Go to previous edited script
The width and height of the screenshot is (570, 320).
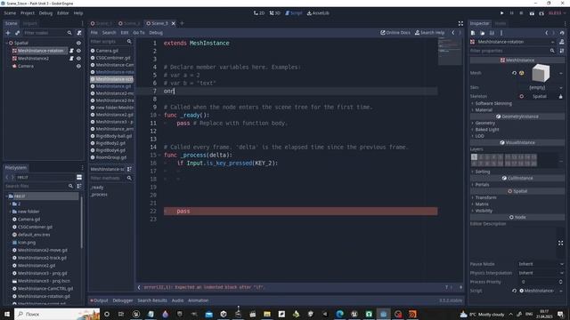coord(453,33)
